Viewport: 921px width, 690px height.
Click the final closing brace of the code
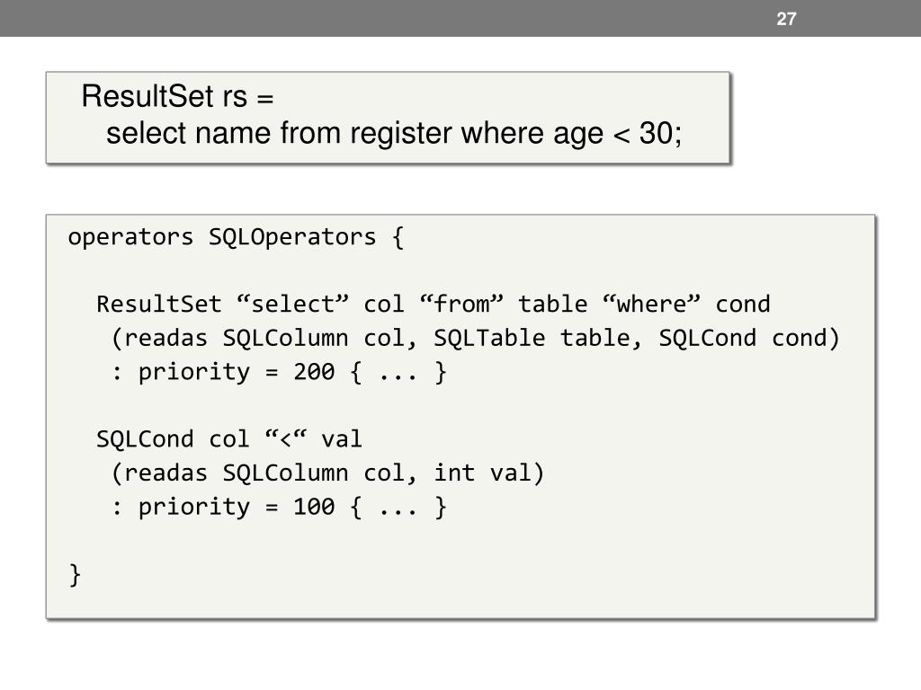point(75,575)
